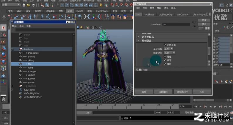Switch to the blendShape1 tab

[x=199, y=14]
